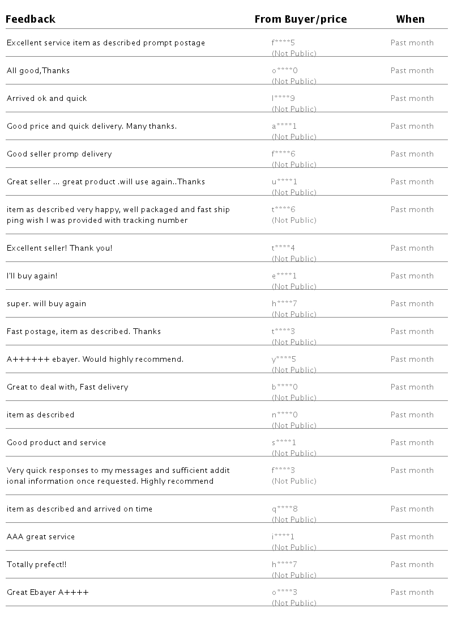Select the "Great Ebayer A++++" comment
453x617 pixels.
(x=48, y=593)
